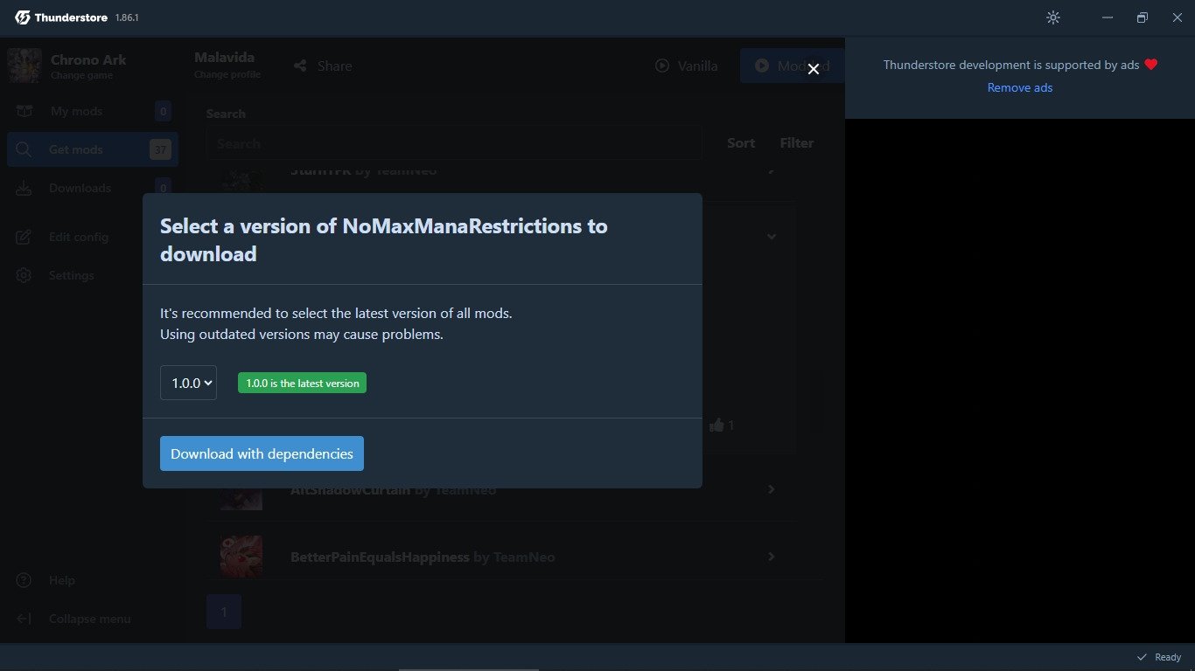The image size is (1195, 671).
Task: Click the red heart icon in ads panel
Action: click(x=1151, y=65)
